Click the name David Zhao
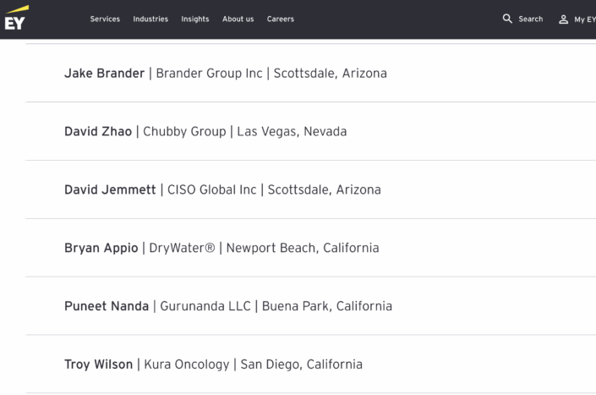This screenshot has height=395, width=596. point(98,131)
